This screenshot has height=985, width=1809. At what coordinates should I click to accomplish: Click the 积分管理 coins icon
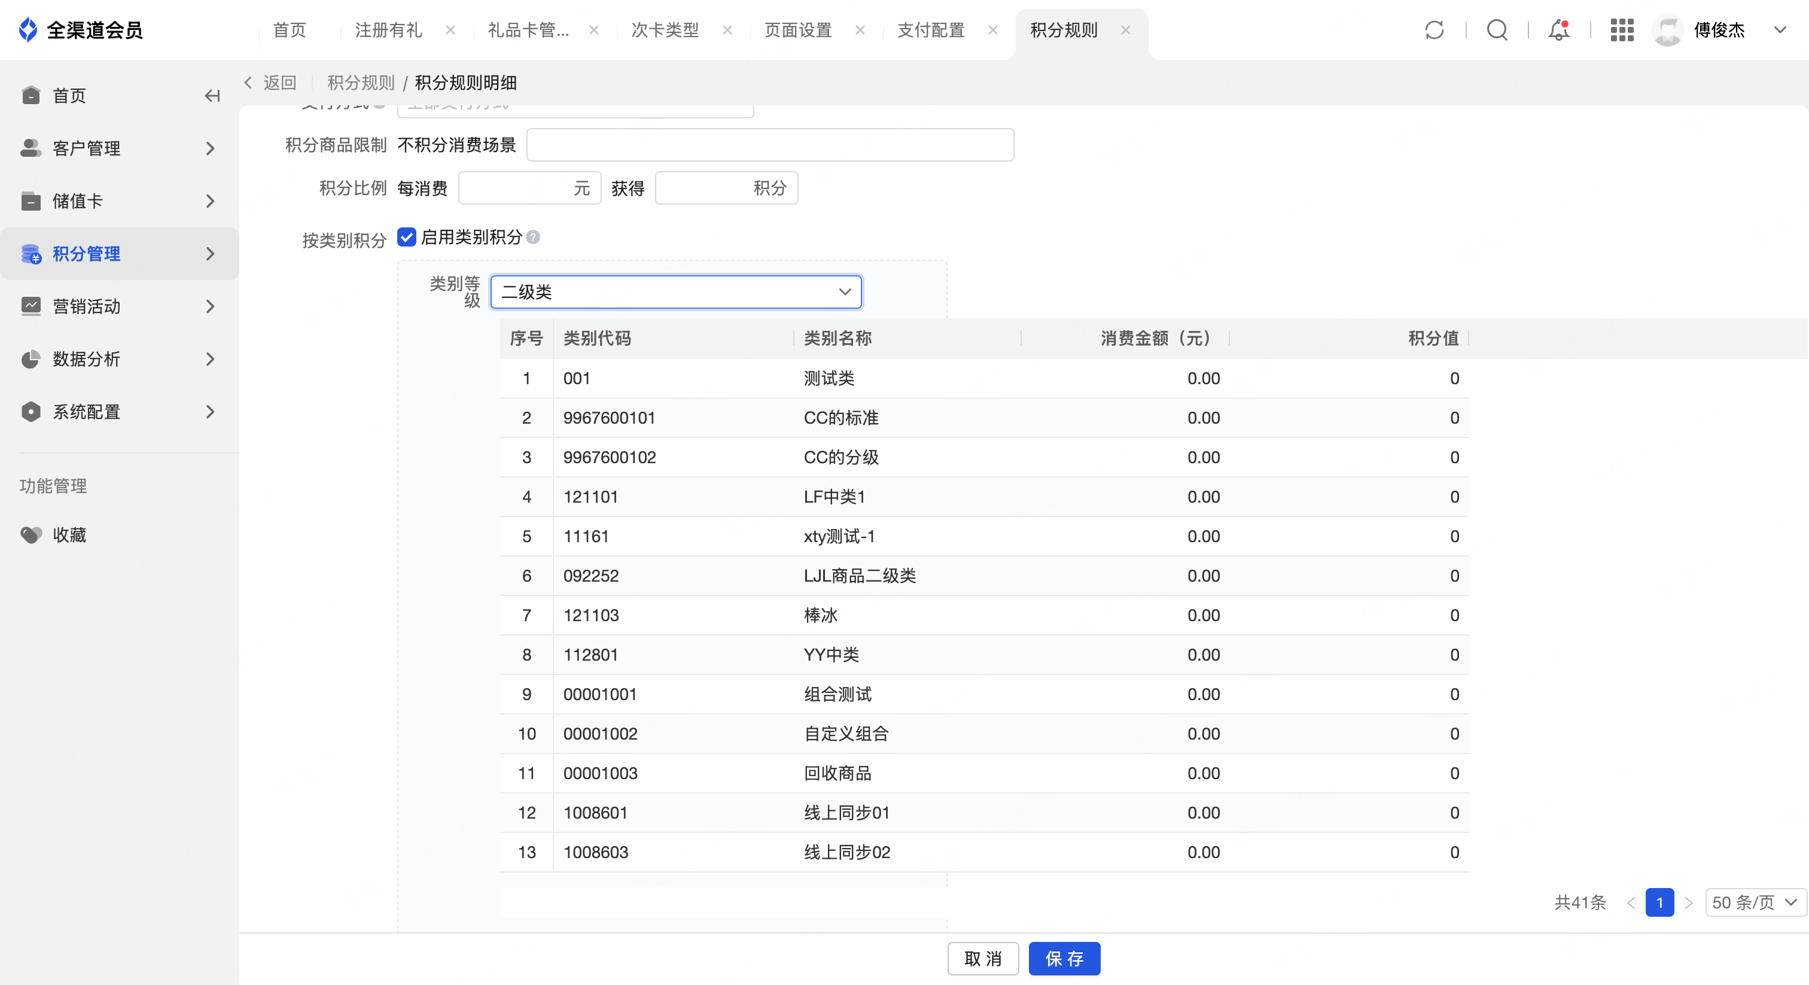coord(31,254)
